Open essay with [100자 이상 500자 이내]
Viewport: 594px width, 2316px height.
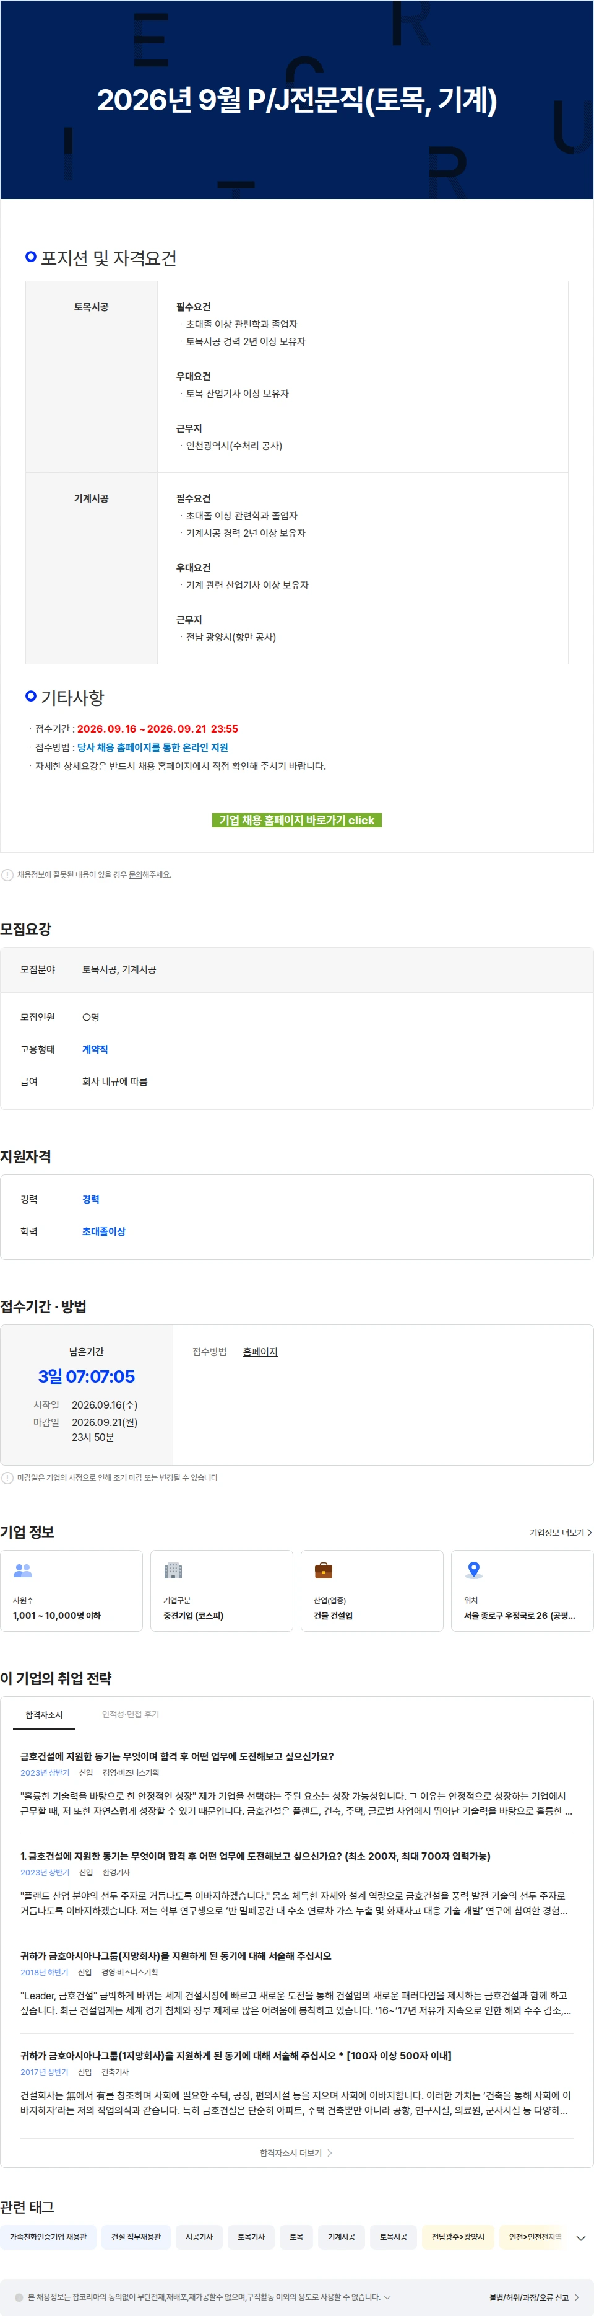click(x=236, y=2055)
